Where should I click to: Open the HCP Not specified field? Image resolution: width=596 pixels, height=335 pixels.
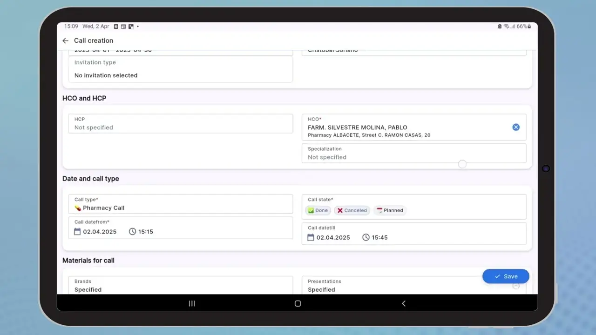click(x=181, y=124)
